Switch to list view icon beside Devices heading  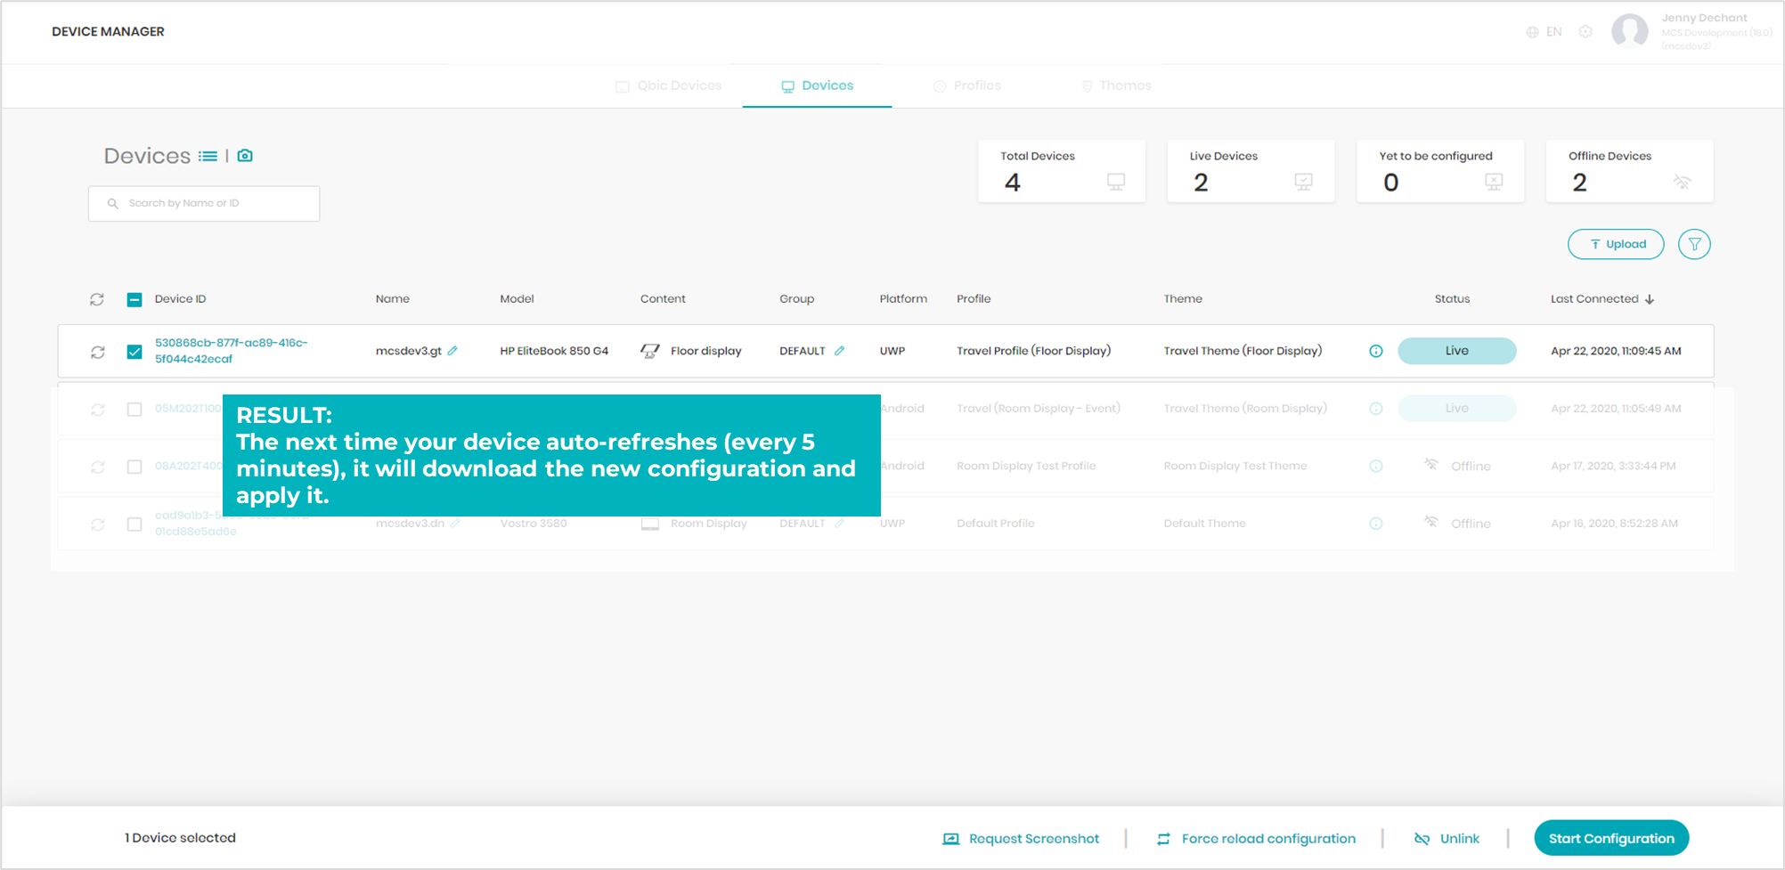(x=208, y=156)
